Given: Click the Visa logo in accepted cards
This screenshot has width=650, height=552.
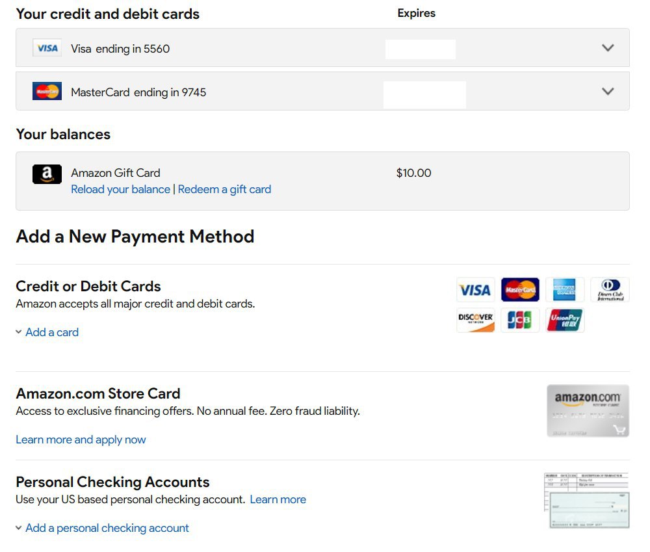Looking at the screenshot, I should coord(475,289).
